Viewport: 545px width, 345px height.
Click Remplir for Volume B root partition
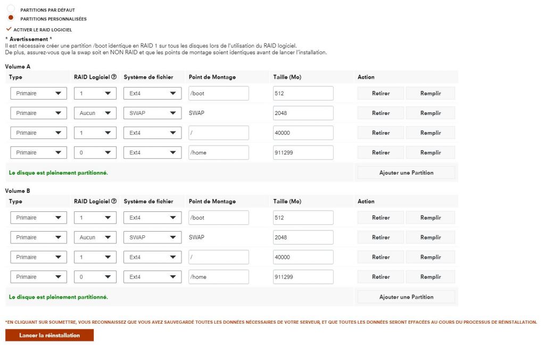(x=430, y=258)
